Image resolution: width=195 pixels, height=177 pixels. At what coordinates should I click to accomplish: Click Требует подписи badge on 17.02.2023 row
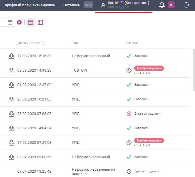pyautogui.click(x=149, y=141)
